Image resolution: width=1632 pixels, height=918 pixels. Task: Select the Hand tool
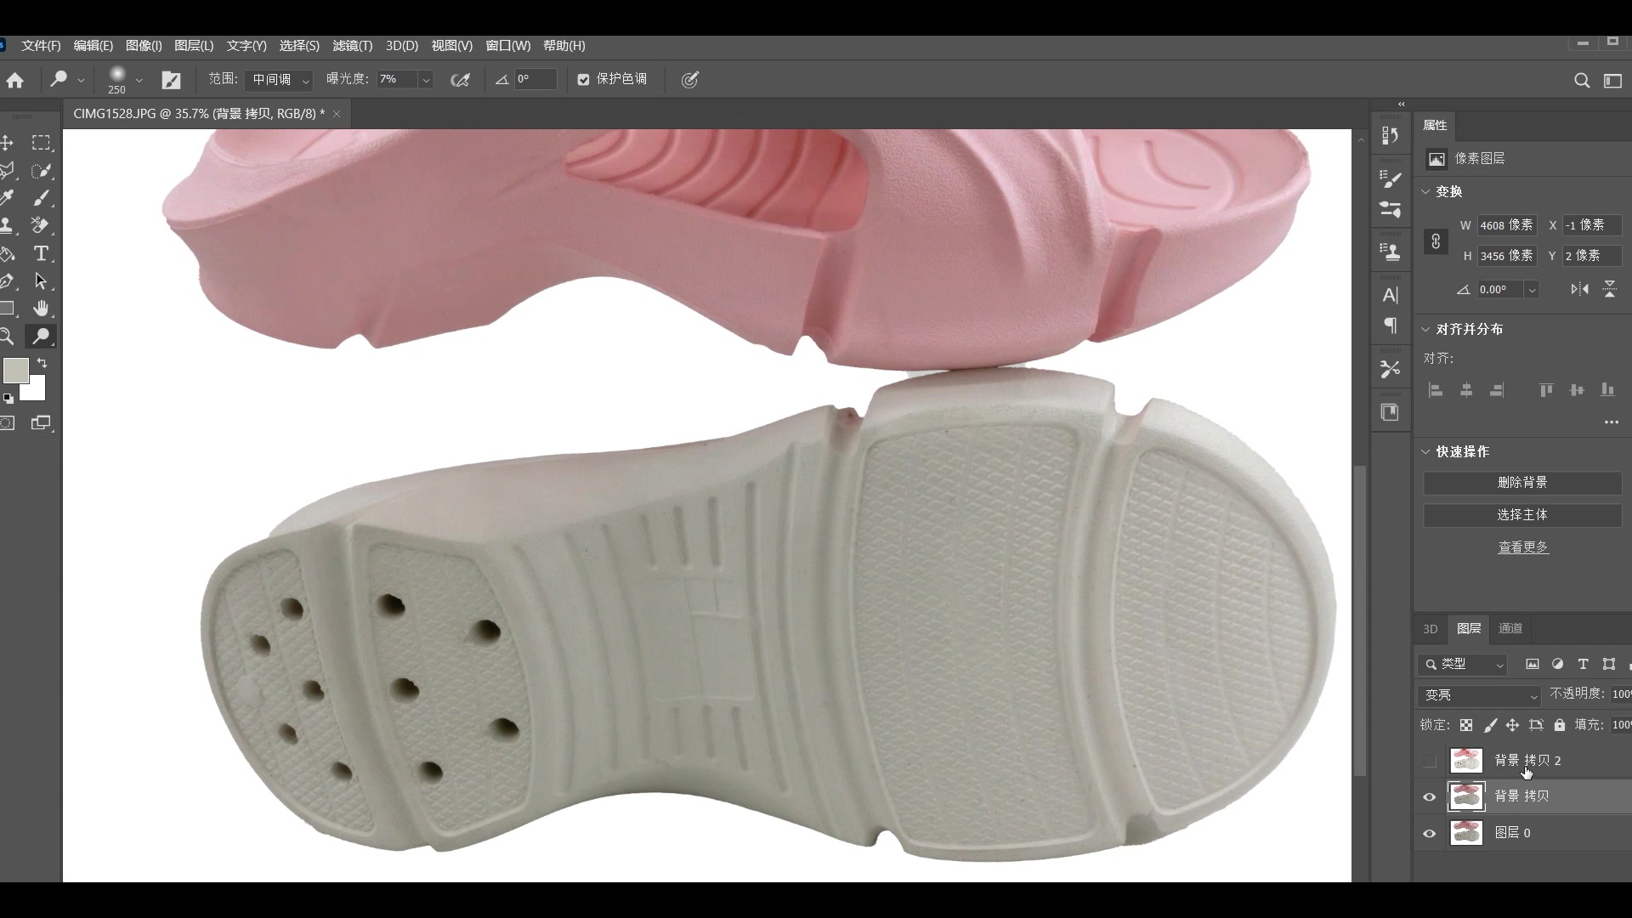click(x=40, y=309)
